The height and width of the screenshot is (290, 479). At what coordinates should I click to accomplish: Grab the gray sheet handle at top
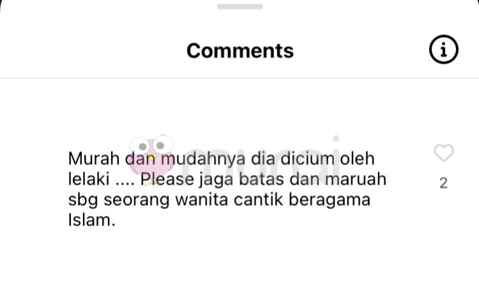point(240,7)
